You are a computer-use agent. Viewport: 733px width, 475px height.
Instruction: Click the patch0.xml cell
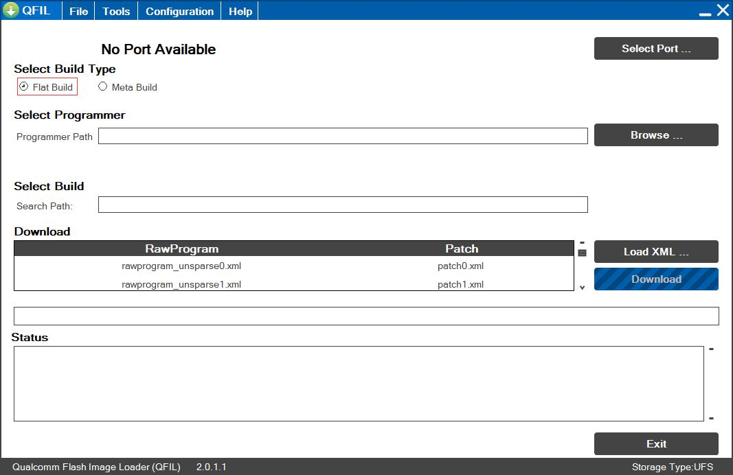tap(460, 266)
